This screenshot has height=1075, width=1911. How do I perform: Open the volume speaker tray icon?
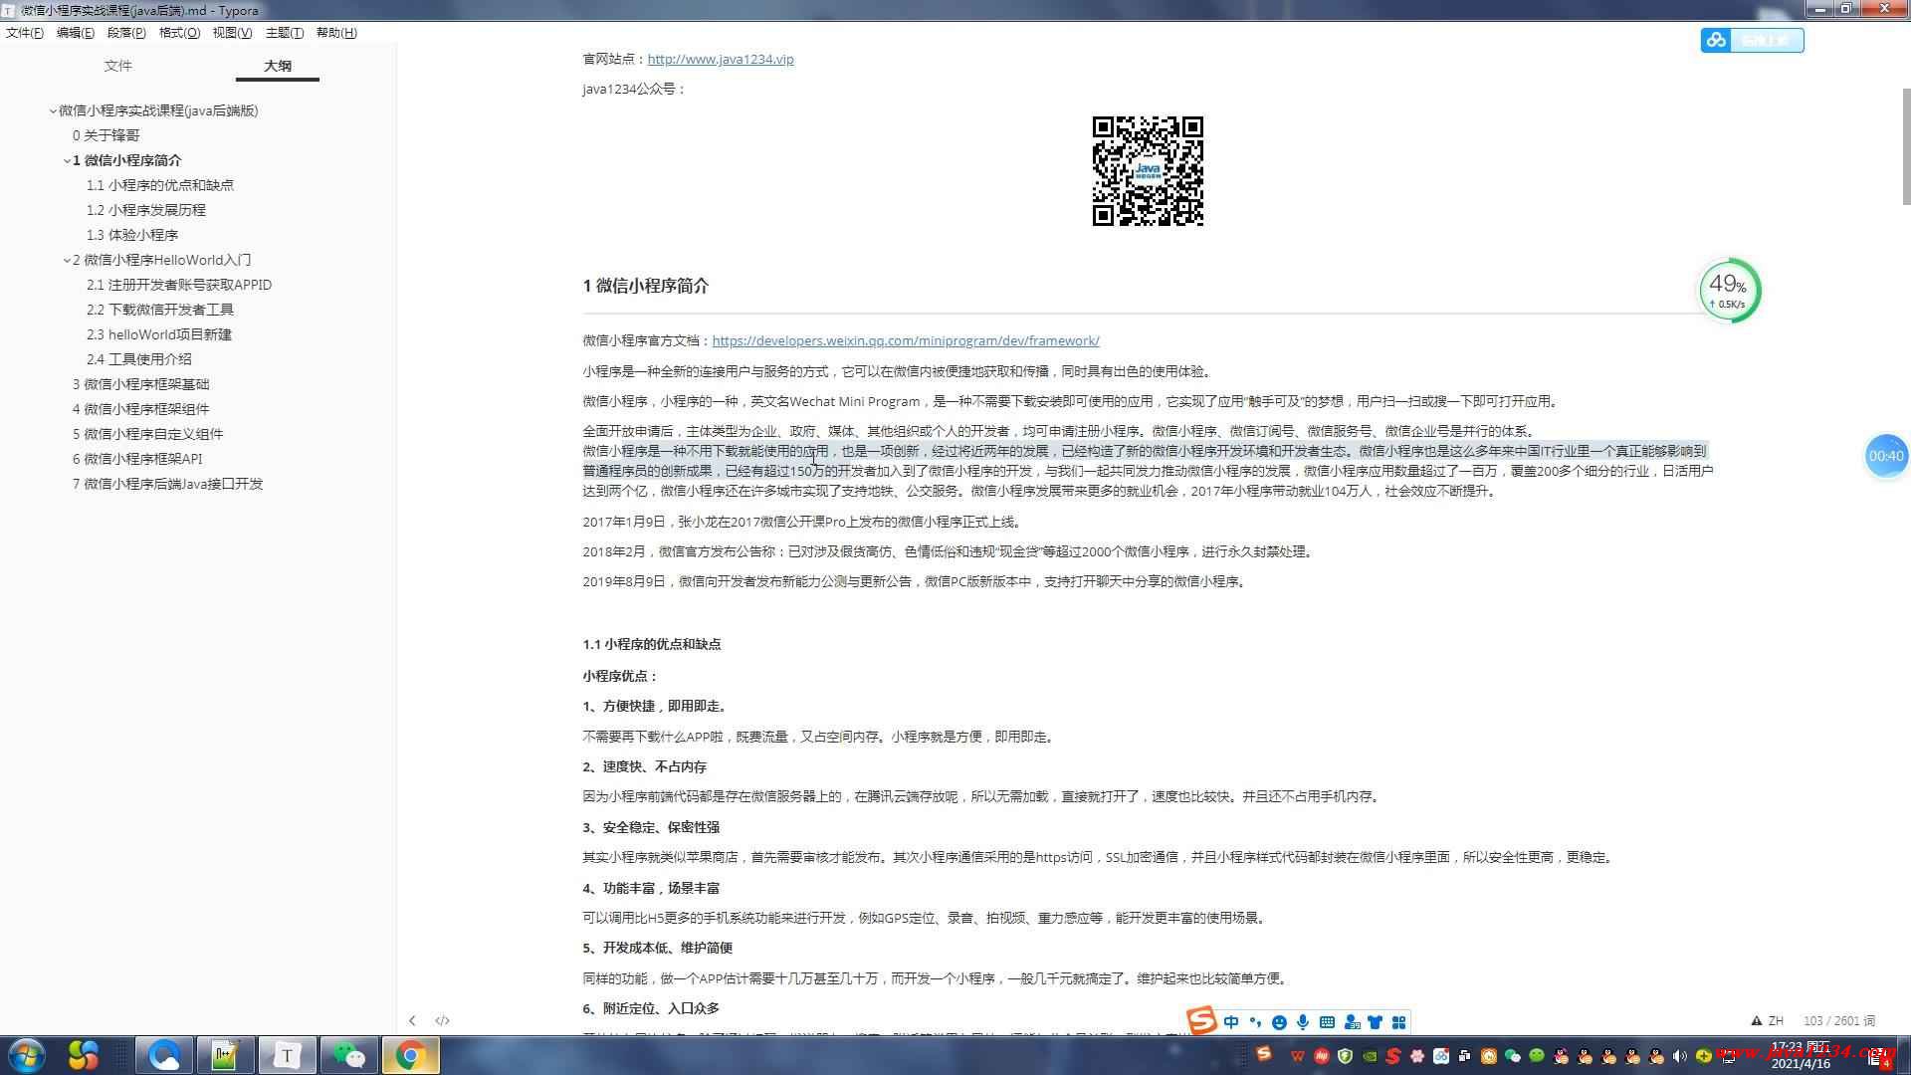(x=1680, y=1056)
